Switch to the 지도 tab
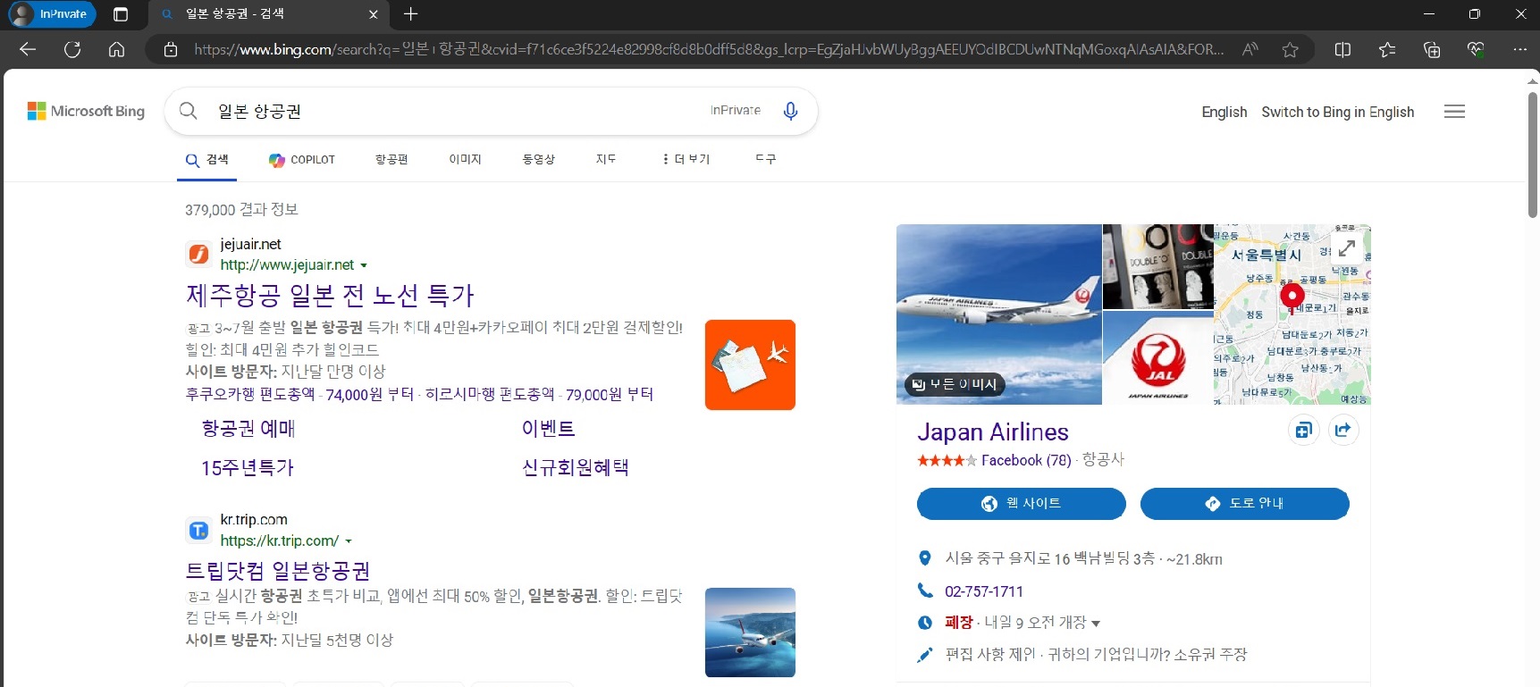Image resolution: width=1540 pixels, height=687 pixels. point(606,159)
